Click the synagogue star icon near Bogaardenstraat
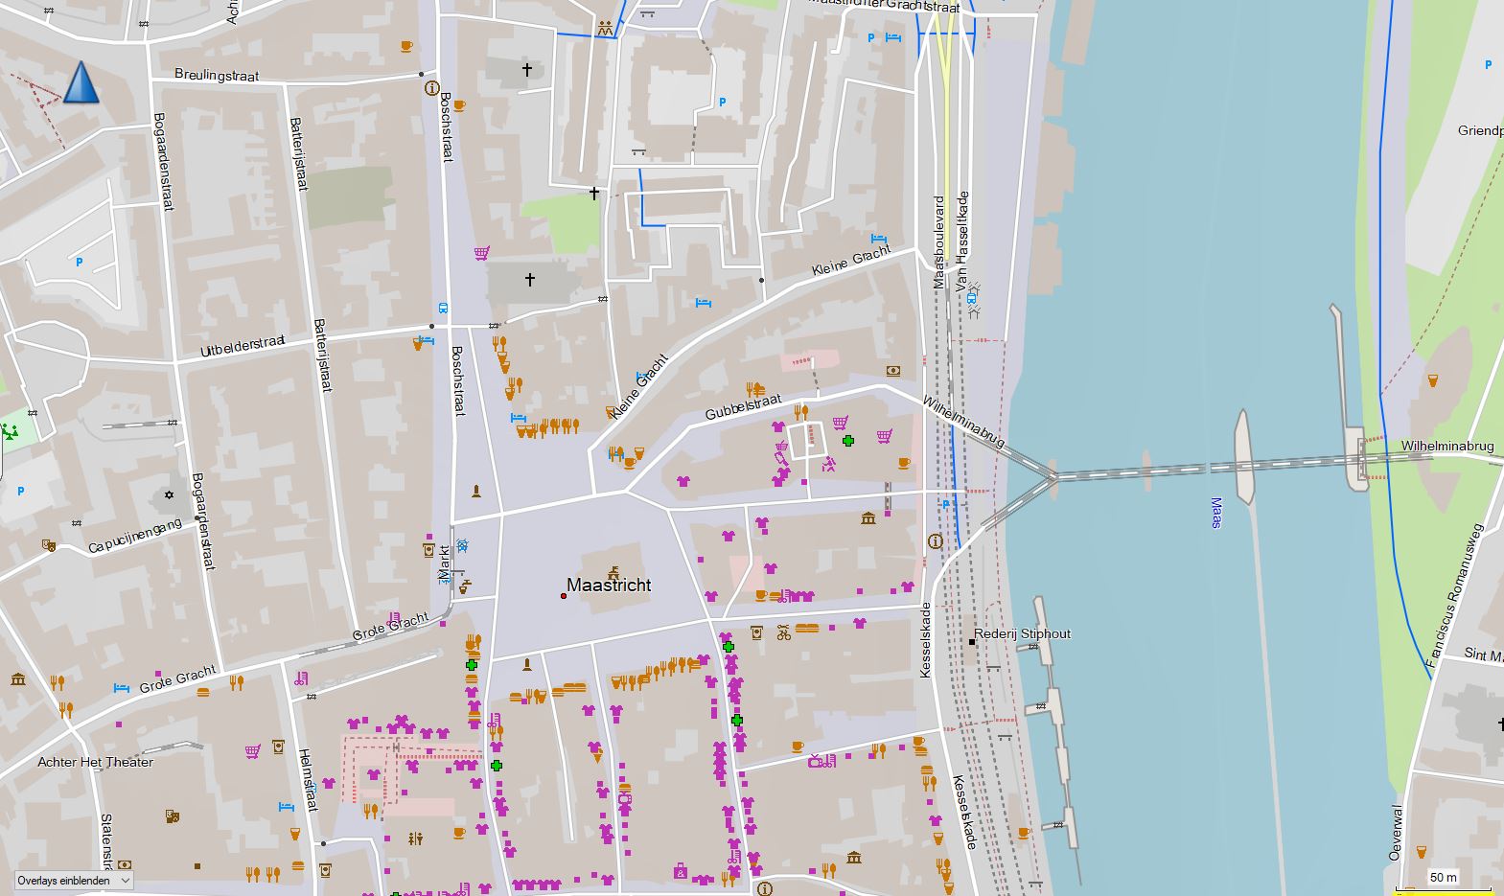 coord(170,495)
